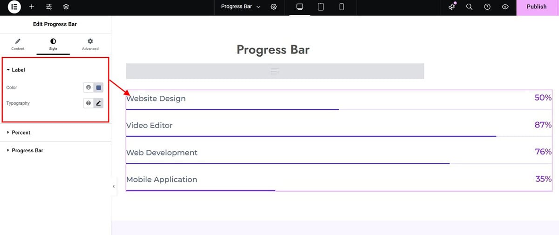559x235 pixels.
Task: Open the help question mark icon
Action: (487, 7)
